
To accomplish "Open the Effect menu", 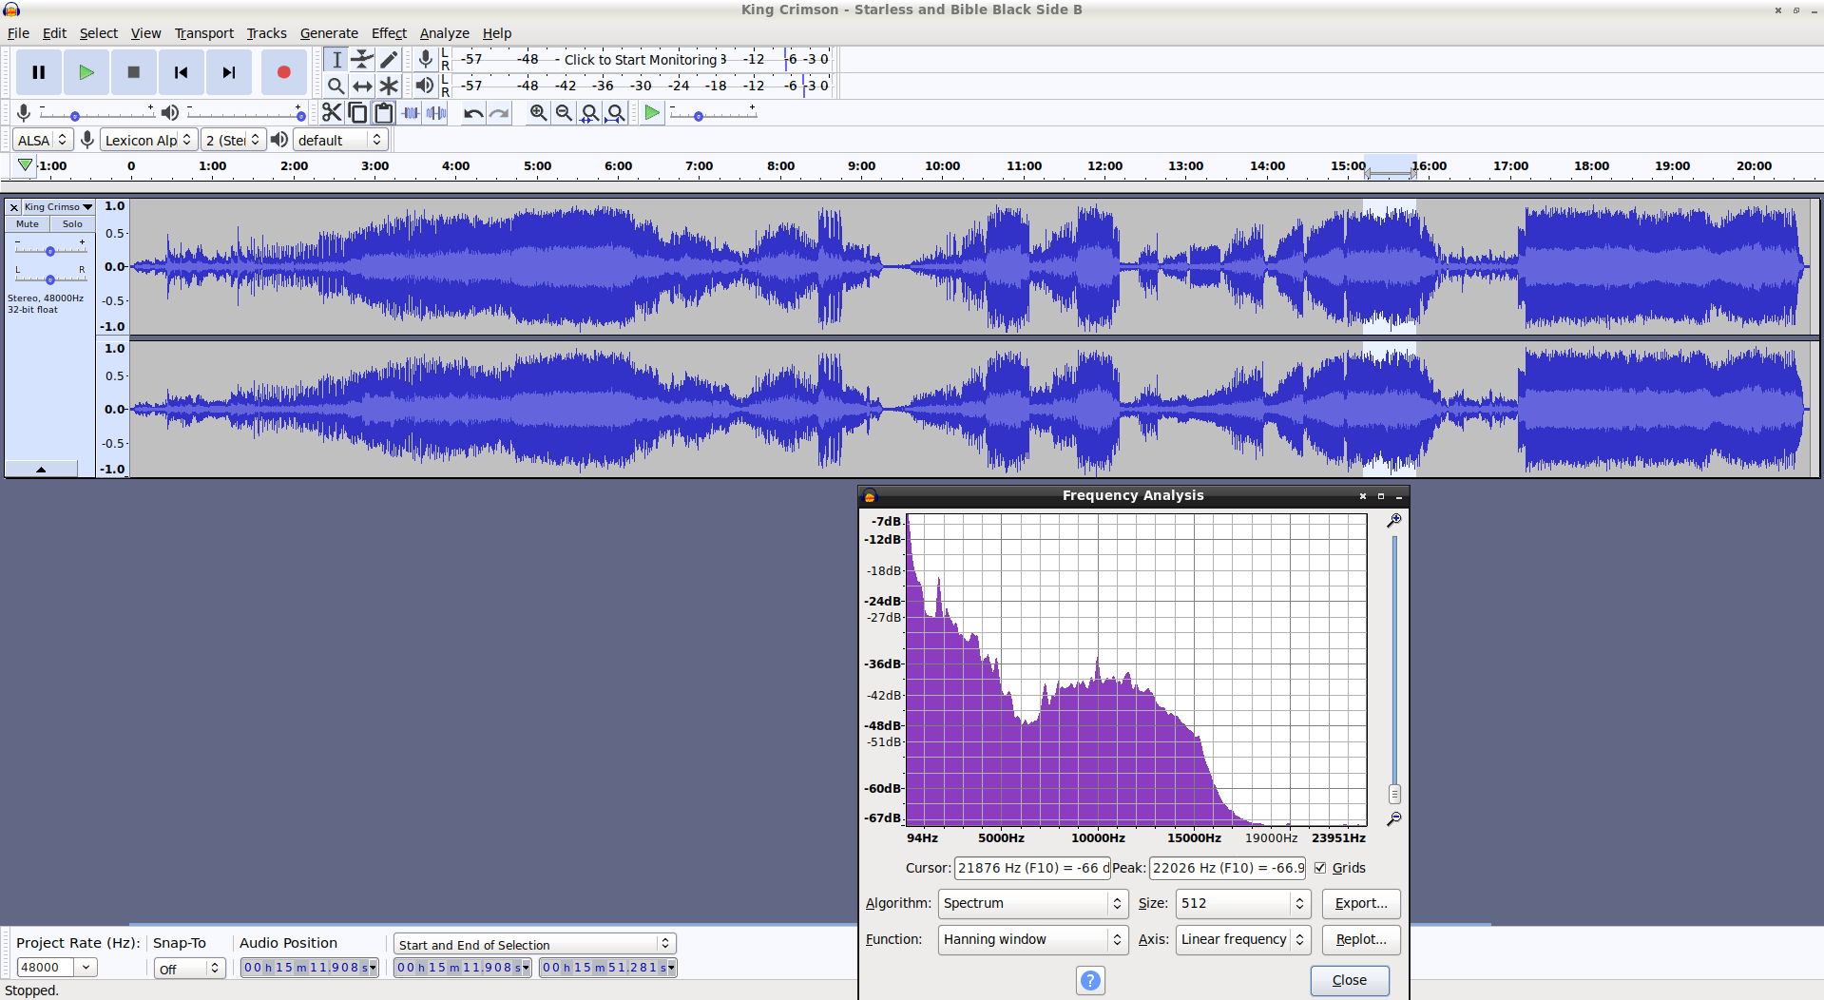I will 389,33.
